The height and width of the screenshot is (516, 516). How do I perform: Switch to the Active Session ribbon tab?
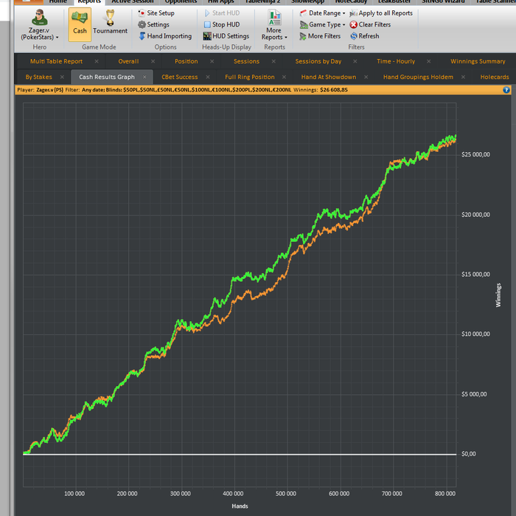(133, 1)
